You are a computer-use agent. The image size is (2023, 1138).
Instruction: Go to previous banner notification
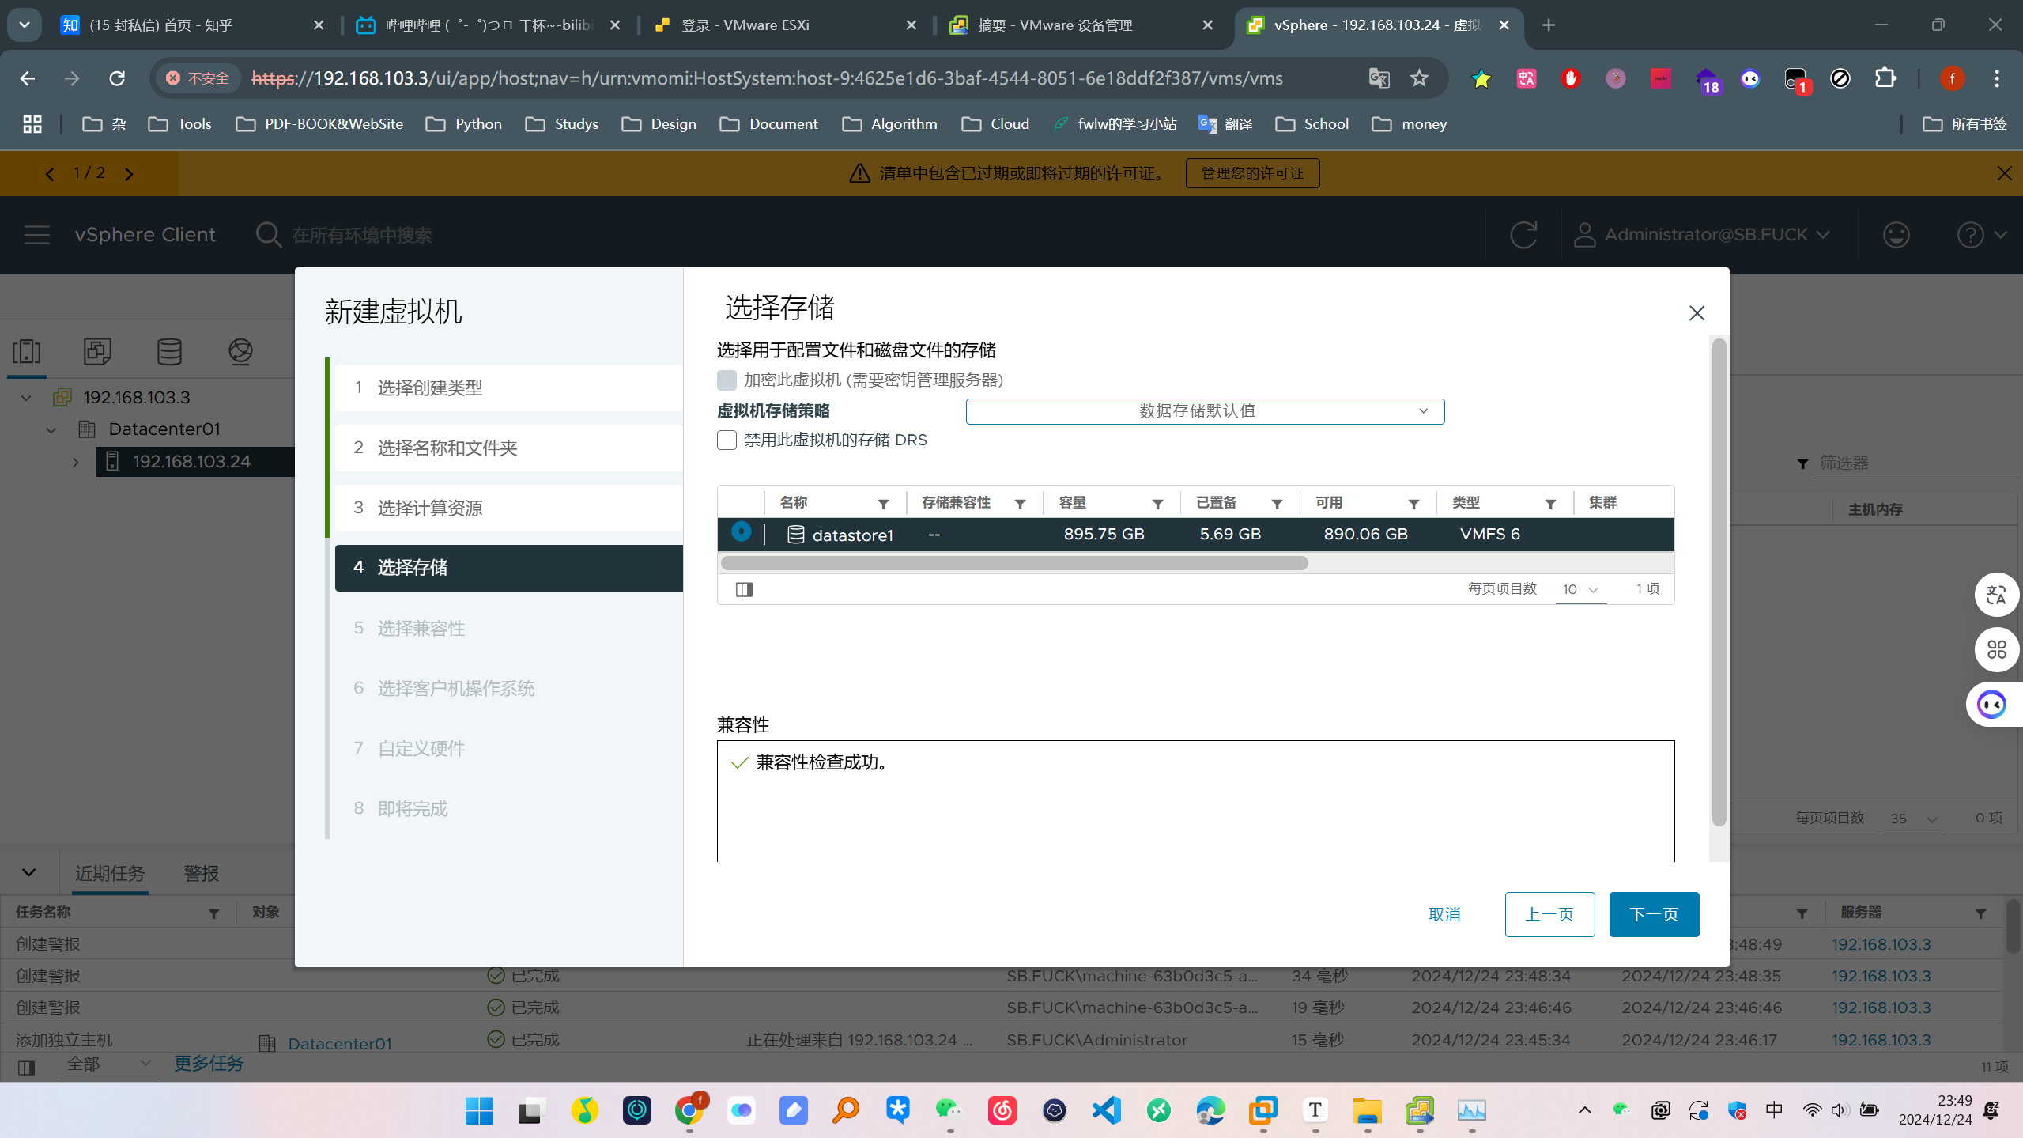coord(50,173)
